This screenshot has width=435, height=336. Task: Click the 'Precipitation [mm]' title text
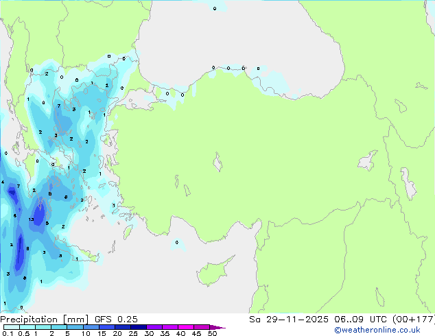pyautogui.click(x=45, y=320)
